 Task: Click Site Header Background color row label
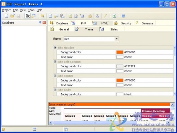pyautogui.click(x=71, y=52)
